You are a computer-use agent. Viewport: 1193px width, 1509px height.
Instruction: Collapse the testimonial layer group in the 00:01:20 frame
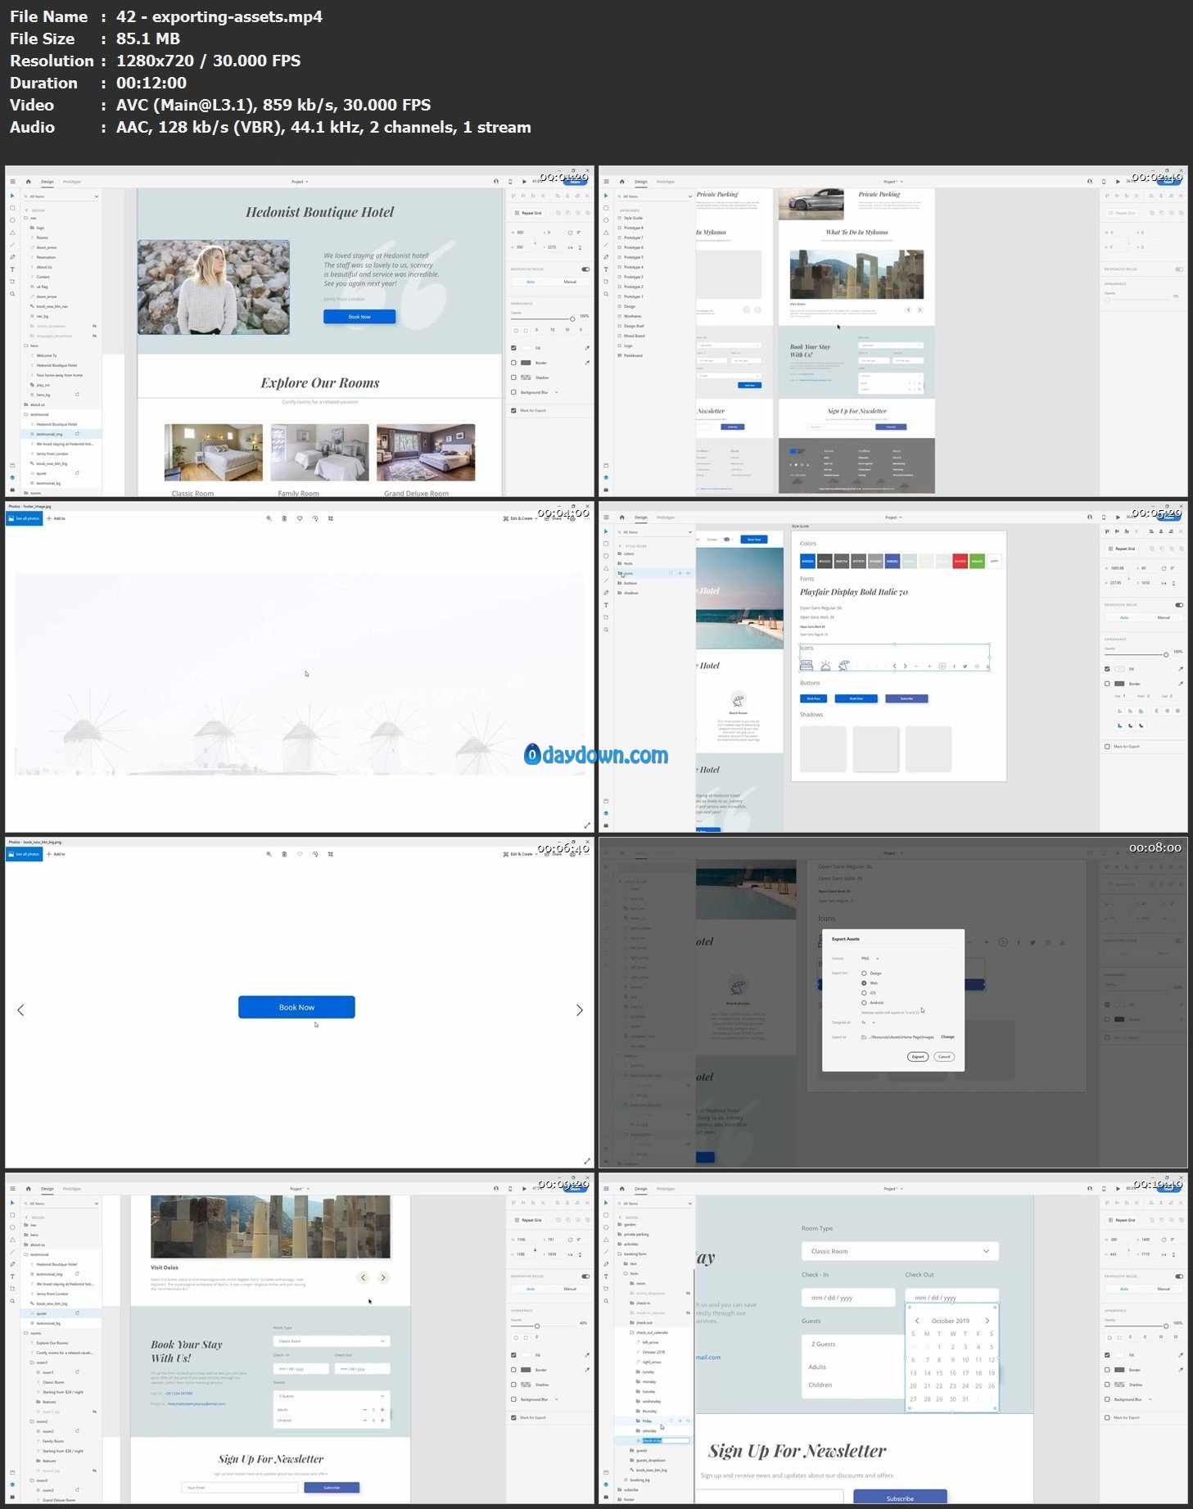25,415
